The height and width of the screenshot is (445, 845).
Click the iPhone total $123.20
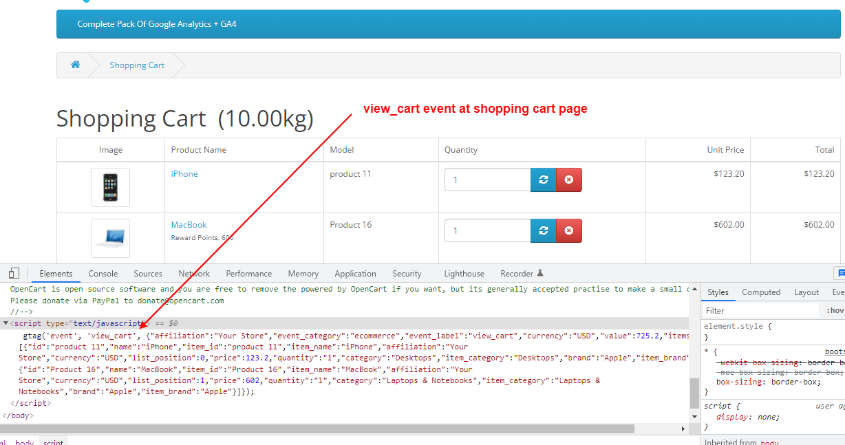click(819, 174)
